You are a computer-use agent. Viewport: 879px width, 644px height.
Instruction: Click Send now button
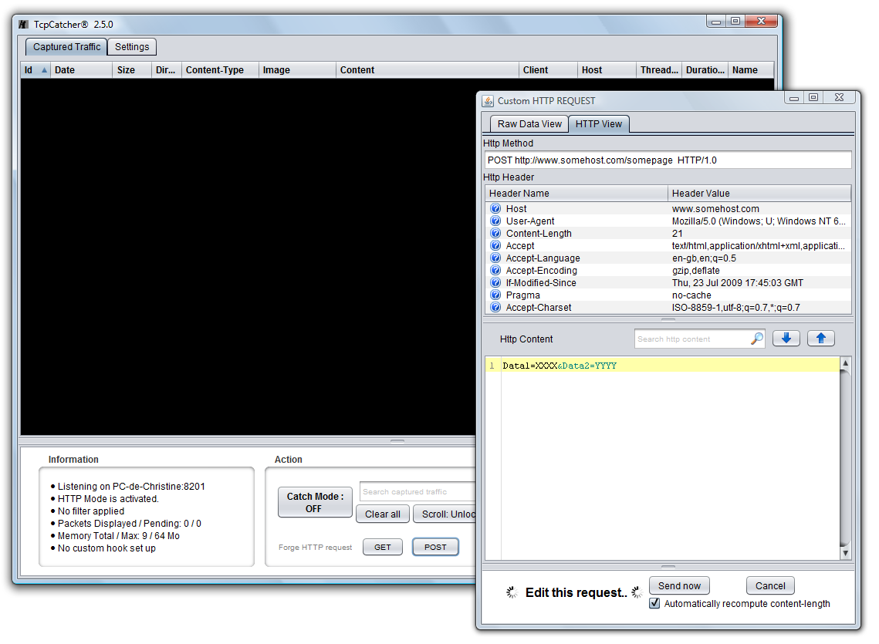[x=679, y=585]
